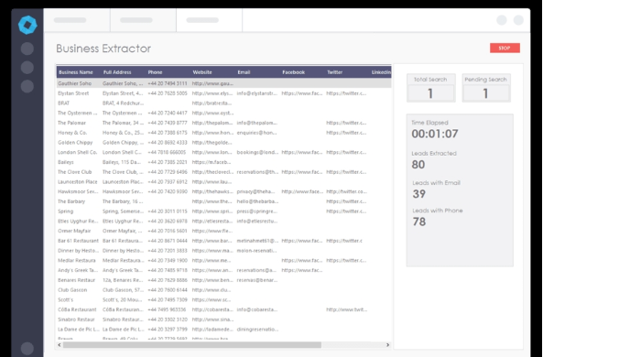Viewport: 641px width, 357px height.
Task: Select the London Shell Co. row
Action: (x=223, y=152)
